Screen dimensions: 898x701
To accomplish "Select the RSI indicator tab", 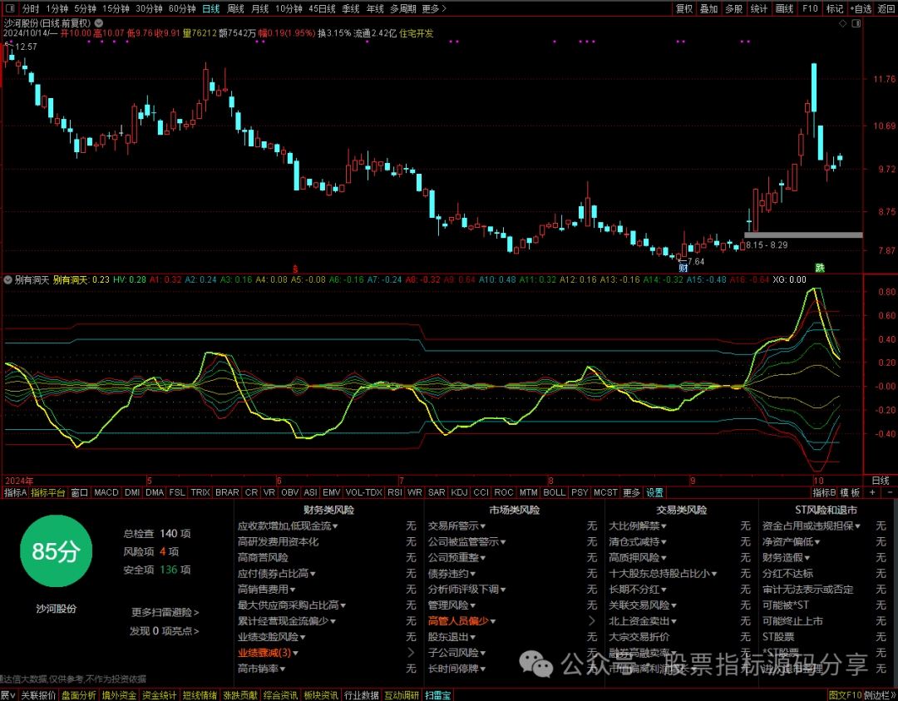I will [x=395, y=492].
